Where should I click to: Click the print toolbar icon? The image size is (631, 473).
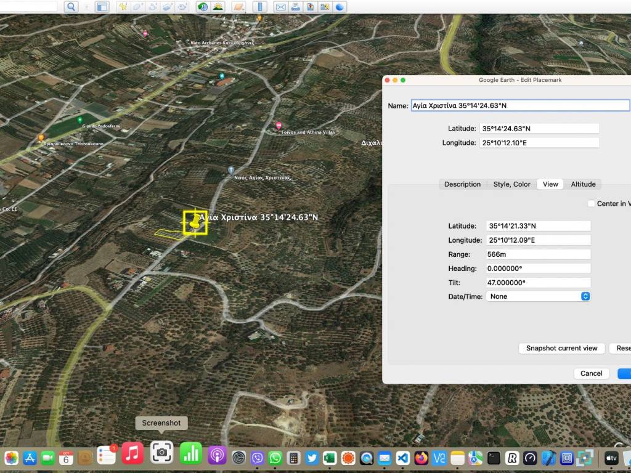(x=295, y=7)
